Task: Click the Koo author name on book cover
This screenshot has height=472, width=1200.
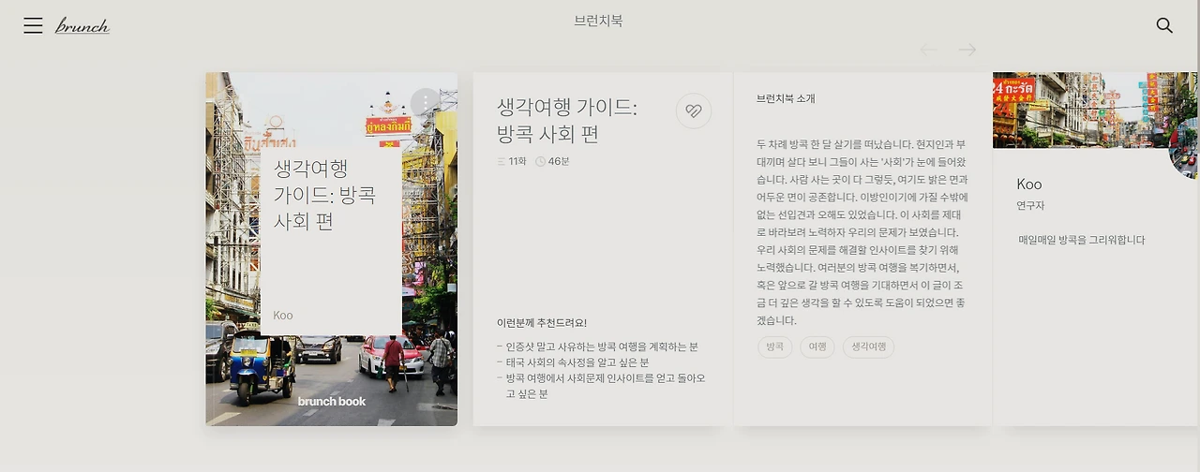Action: tap(283, 316)
